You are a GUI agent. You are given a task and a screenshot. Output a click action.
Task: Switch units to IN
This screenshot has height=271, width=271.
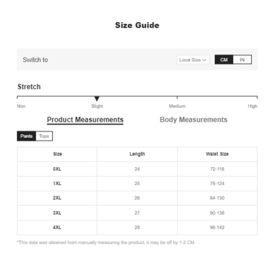(x=242, y=60)
